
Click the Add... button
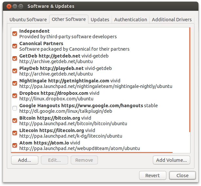[x=25, y=160]
